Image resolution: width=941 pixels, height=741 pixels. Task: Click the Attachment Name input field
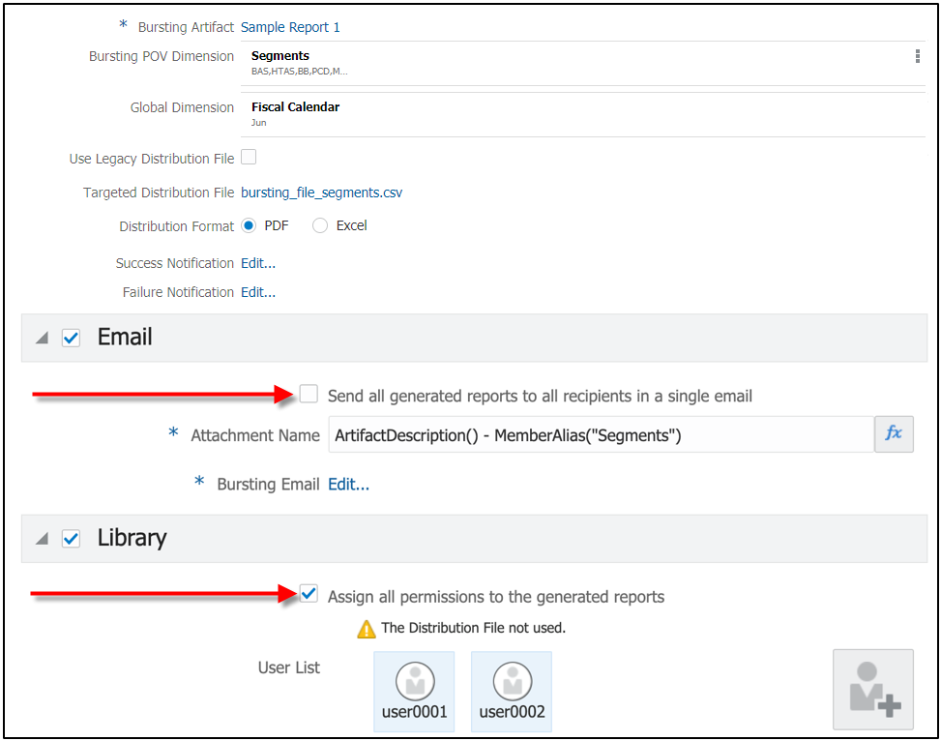pyautogui.click(x=600, y=435)
